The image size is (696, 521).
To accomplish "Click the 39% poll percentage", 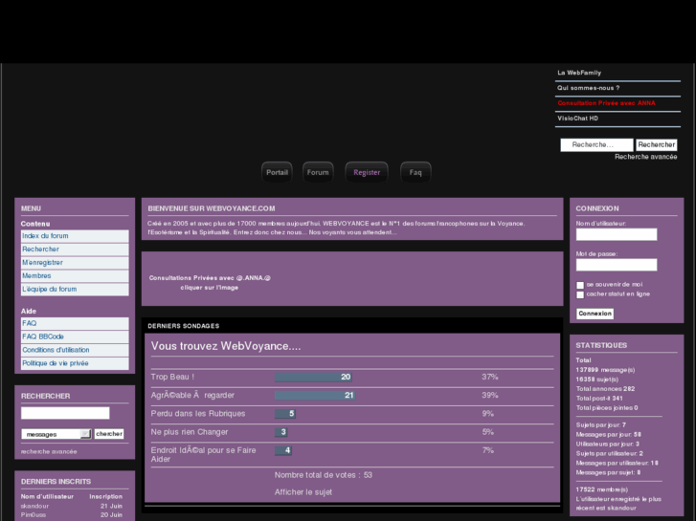I will tap(490, 395).
